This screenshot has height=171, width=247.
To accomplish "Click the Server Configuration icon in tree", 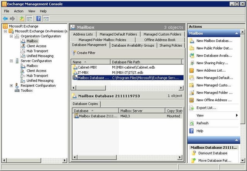I will click(17, 61).
